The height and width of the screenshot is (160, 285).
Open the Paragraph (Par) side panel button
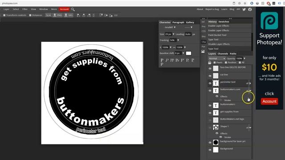[x=203, y=47]
